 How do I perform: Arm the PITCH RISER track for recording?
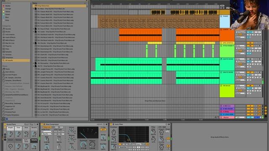(260, 46)
